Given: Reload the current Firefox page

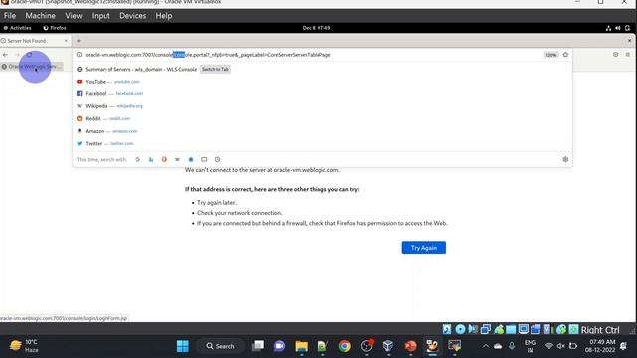Looking at the screenshot, I should click(x=29, y=55).
